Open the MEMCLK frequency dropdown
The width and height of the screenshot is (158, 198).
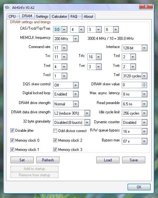76,39
